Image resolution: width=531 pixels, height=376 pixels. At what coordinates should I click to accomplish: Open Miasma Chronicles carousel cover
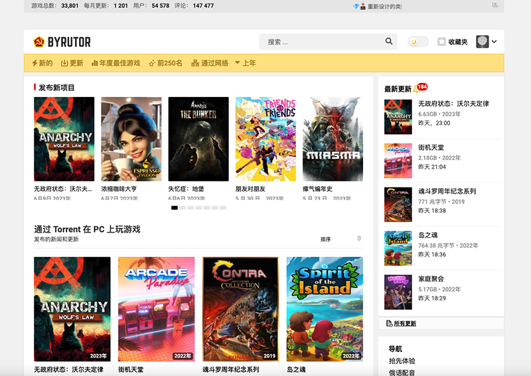333,139
